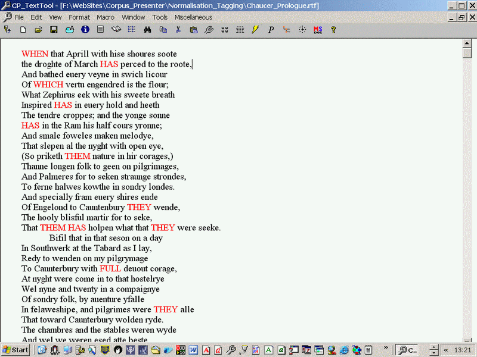Click the scissors Cut icon
Screen dimensions: 477x357
(x=178, y=29)
